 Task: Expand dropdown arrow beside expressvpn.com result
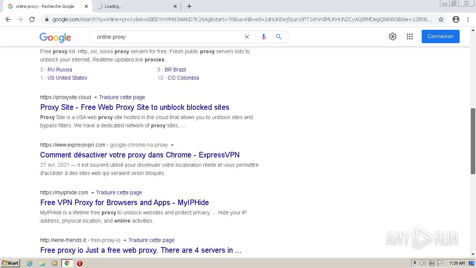[x=172, y=145]
